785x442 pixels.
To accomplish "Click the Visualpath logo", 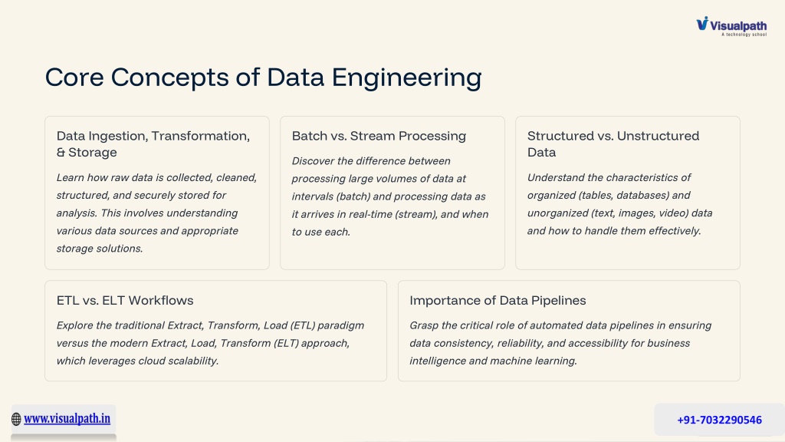I will pyautogui.click(x=731, y=27).
